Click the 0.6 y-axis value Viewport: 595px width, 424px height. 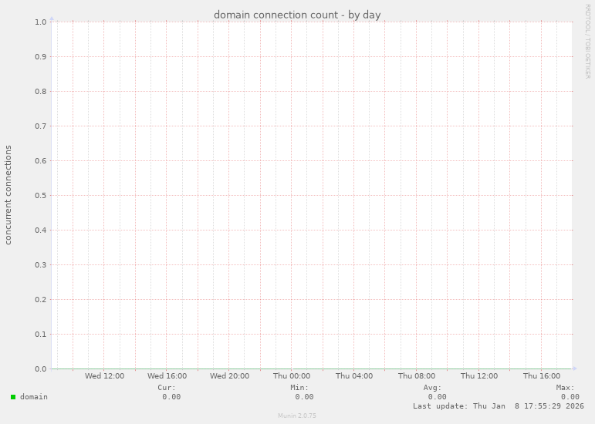pos(41,160)
